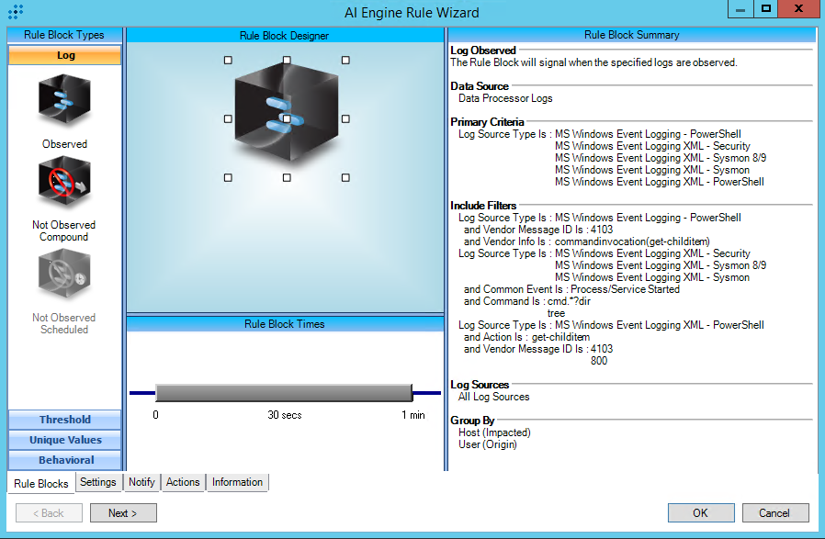Viewport: 825px width, 539px height.
Task: Collapse the Log rule block section
Action: (x=64, y=56)
